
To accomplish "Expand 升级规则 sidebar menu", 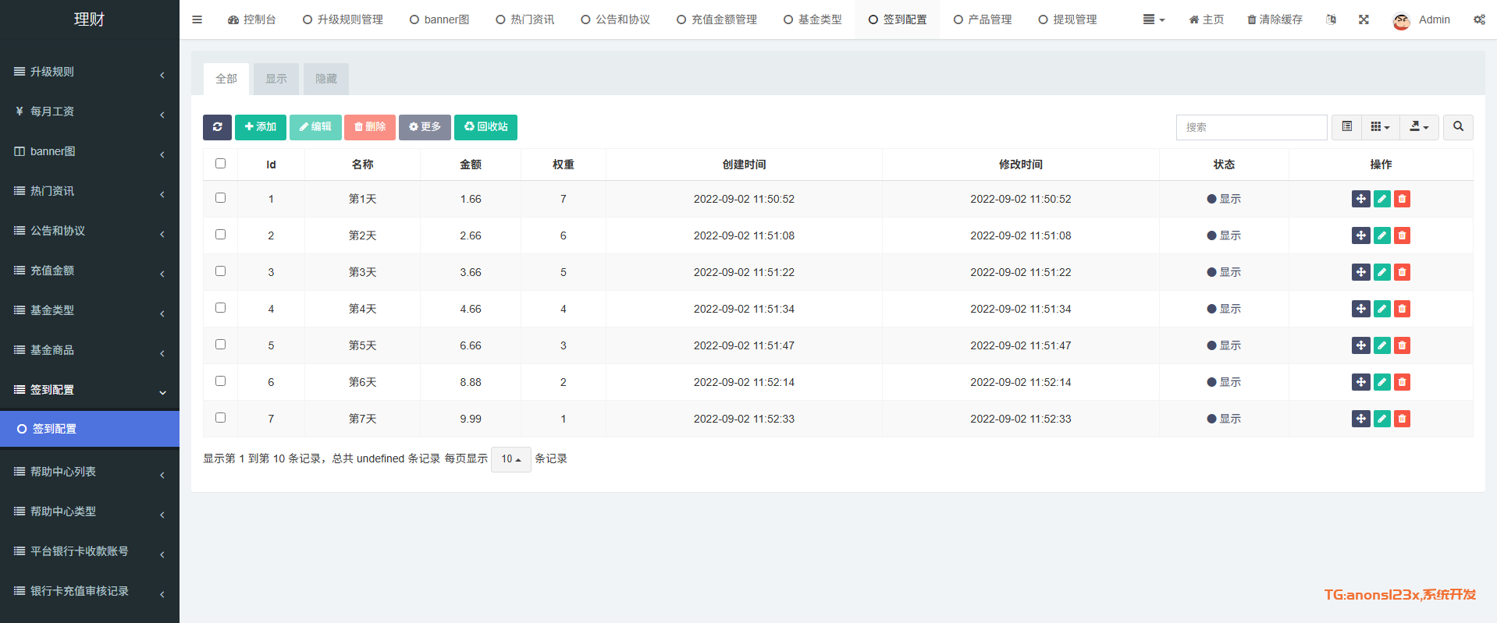I will click(90, 72).
